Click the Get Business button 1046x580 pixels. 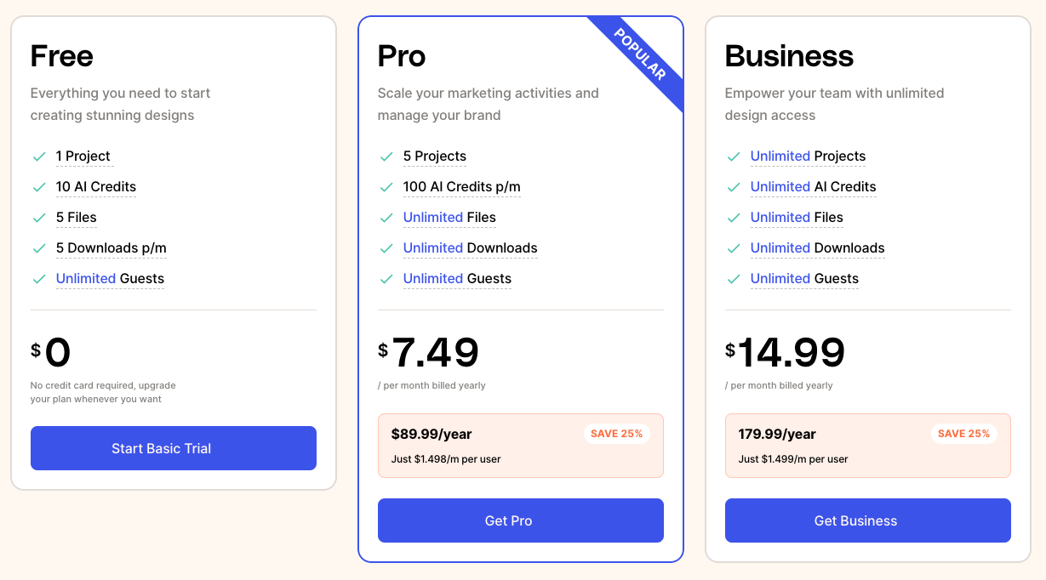tap(867, 520)
